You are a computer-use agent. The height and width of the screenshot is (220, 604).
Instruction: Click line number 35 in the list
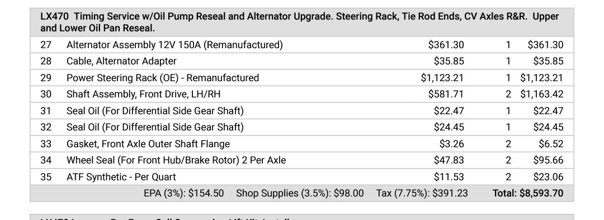tap(46, 177)
